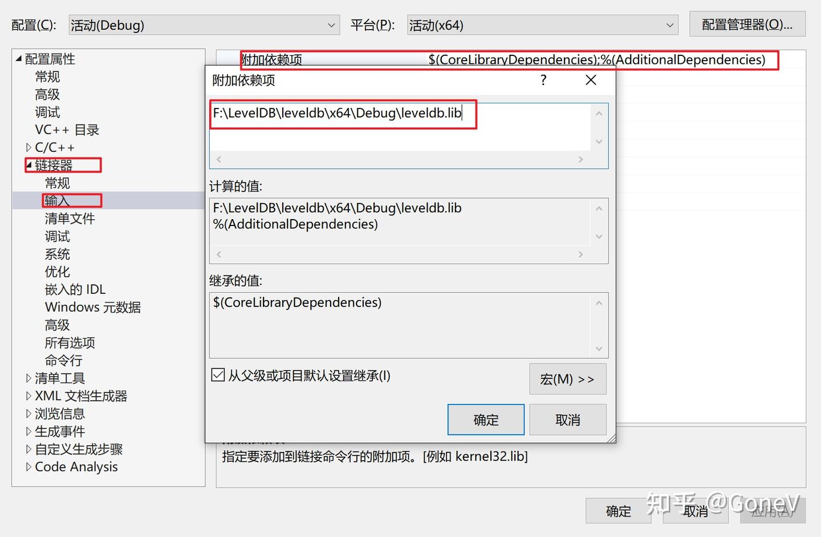Click the help question mark in the 附加依赖项 dialog
Image resolution: width=821 pixels, height=537 pixels.
tap(543, 80)
